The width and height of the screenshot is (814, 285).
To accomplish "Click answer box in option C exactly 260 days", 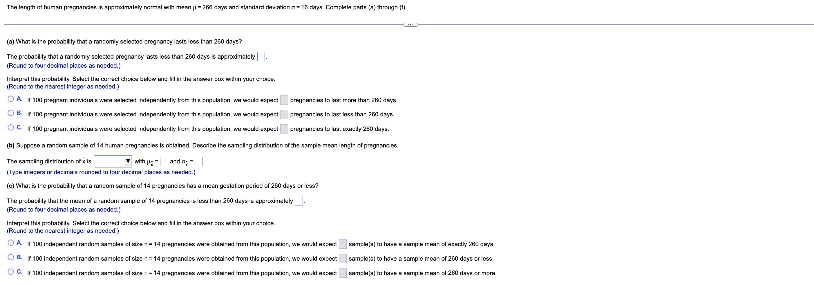I will pos(284,129).
